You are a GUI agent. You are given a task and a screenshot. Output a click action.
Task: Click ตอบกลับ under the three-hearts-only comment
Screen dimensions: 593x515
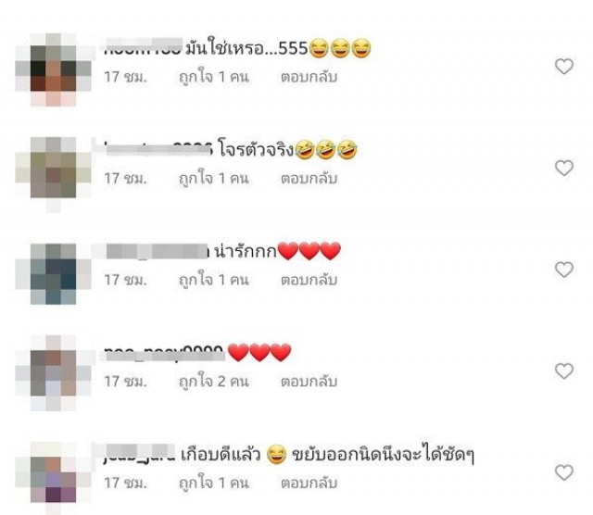[x=309, y=382]
